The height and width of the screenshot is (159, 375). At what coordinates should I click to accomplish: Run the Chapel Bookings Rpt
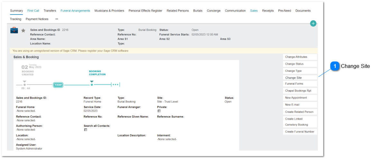tap(300, 91)
